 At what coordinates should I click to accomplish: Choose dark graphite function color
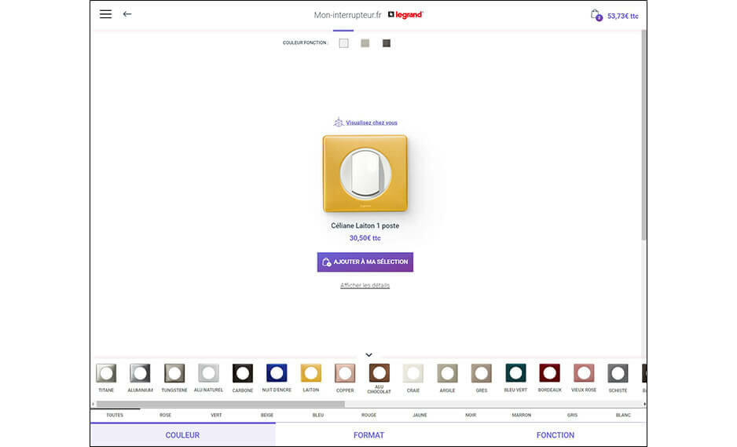click(387, 43)
